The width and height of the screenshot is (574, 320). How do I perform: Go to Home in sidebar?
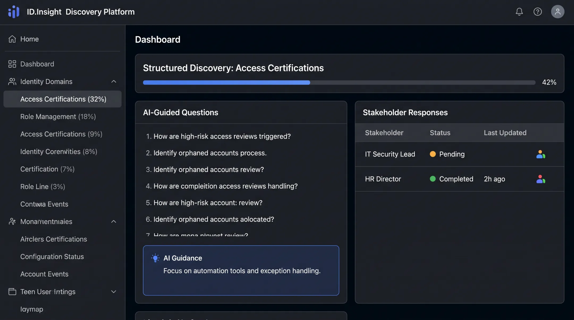click(62, 39)
